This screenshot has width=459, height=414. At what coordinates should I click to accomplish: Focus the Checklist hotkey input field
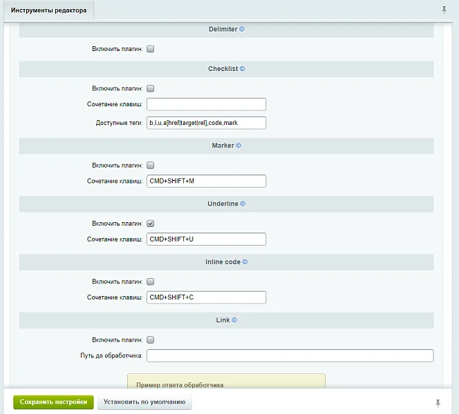(207, 104)
